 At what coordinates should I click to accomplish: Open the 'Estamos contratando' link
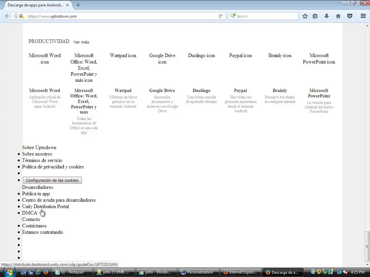[42, 232]
